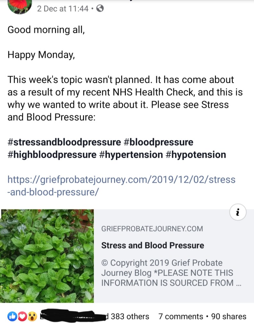The height and width of the screenshot is (327, 254).
Task: View the 90 shares
Action: [x=229, y=316]
